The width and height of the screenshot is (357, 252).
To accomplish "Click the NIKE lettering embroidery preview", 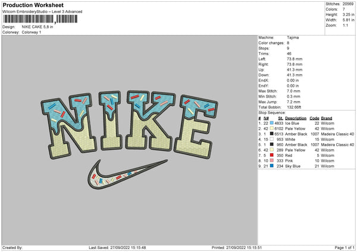I will coord(129,125).
